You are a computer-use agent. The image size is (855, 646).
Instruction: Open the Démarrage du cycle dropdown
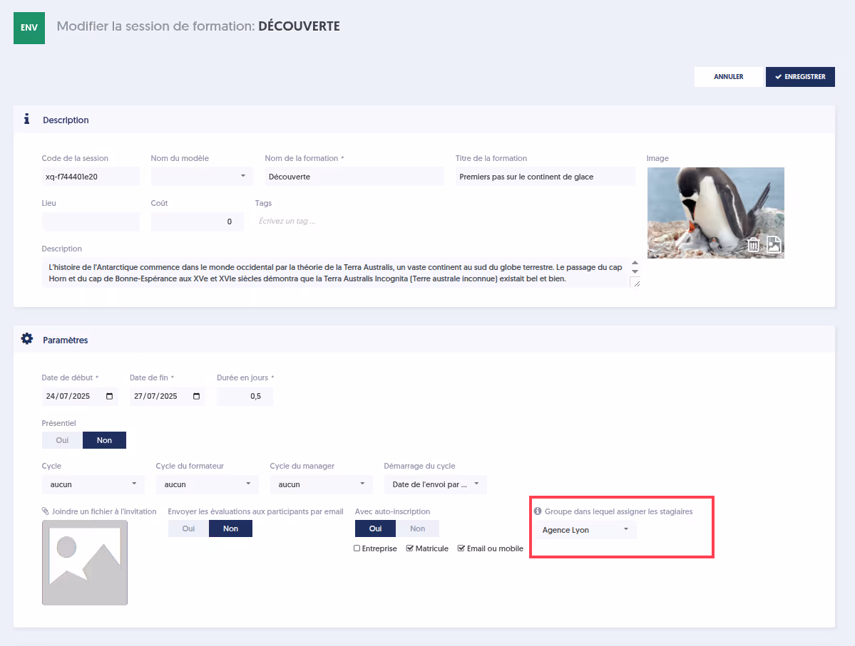point(435,484)
